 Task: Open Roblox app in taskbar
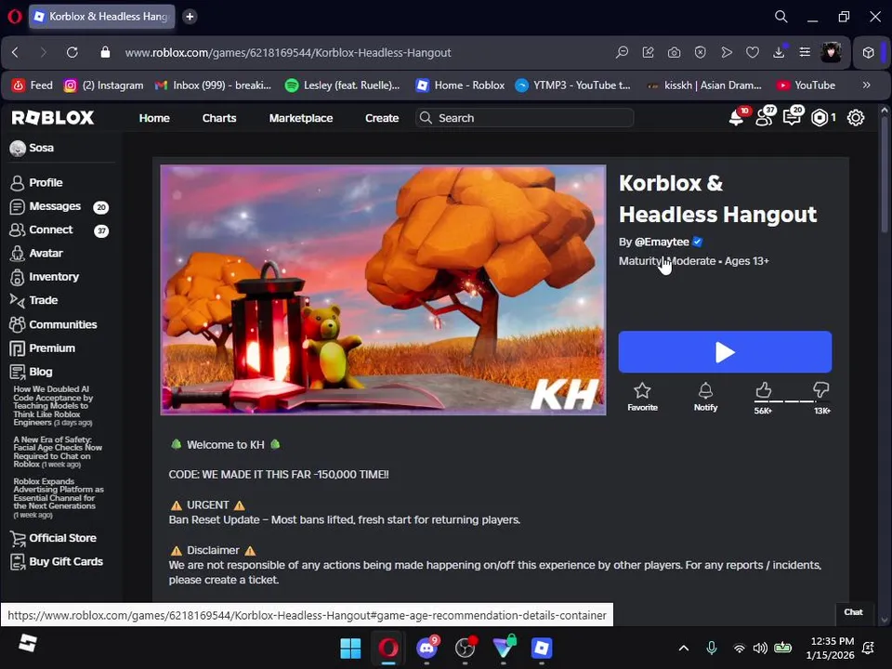(x=542, y=648)
